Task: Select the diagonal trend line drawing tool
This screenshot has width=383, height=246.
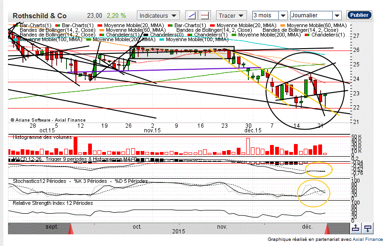Action: 191,15
